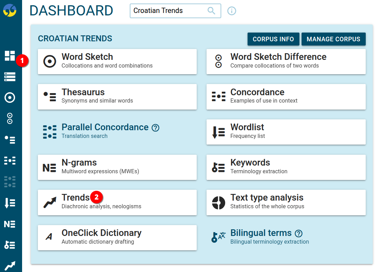Image resolution: width=378 pixels, height=272 pixels.
Task: Open the Word Sketch Difference sidebar icon
Action: coord(10,118)
